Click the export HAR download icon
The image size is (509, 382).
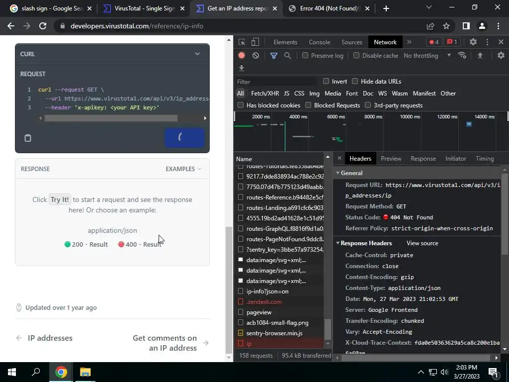click(x=242, y=68)
